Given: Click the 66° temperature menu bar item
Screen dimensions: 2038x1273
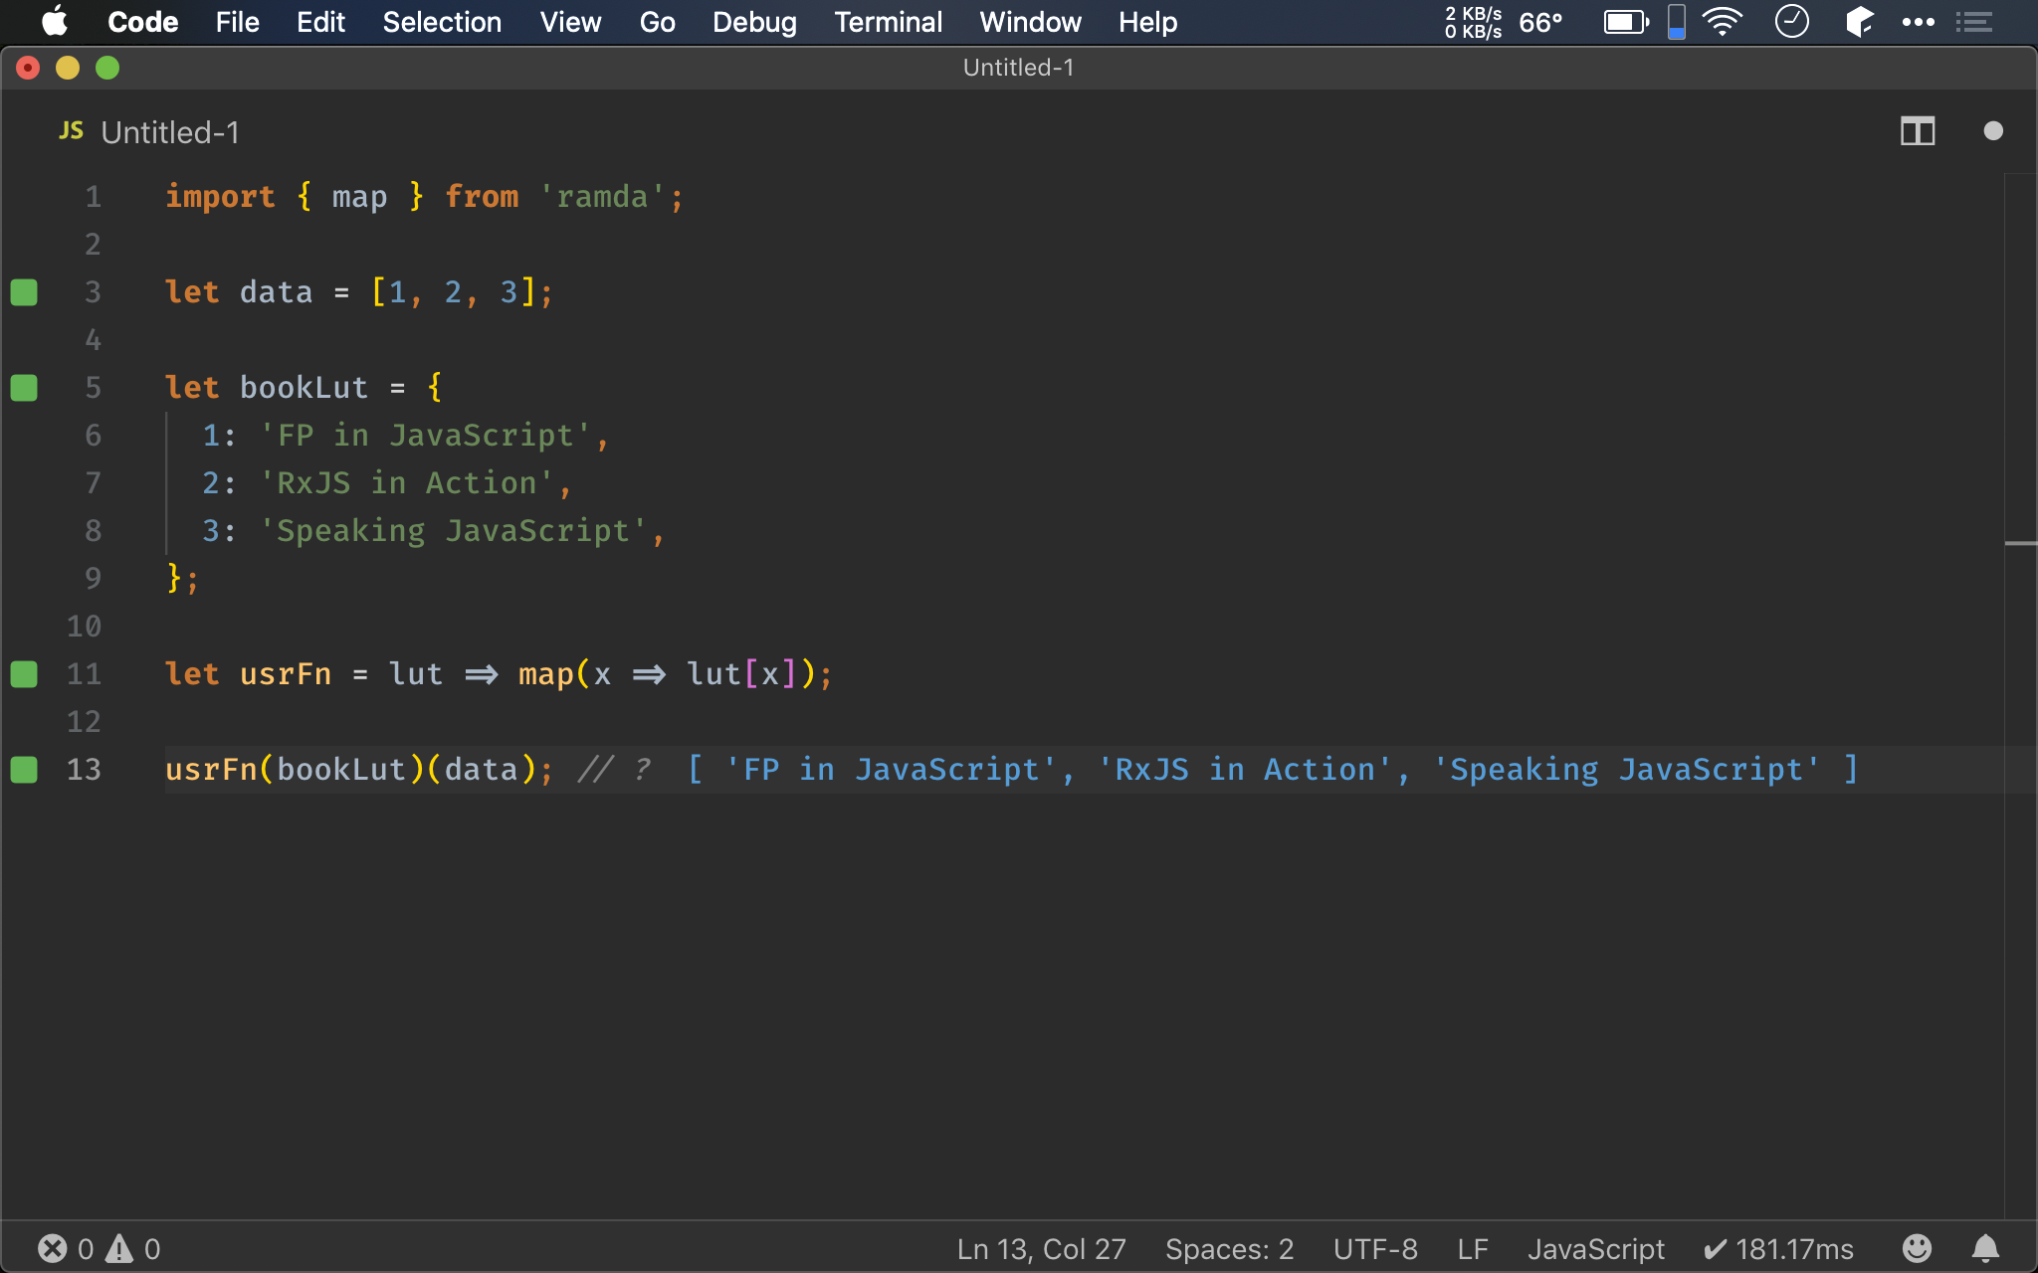Looking at the screenshot, I should coord(1540,22).
